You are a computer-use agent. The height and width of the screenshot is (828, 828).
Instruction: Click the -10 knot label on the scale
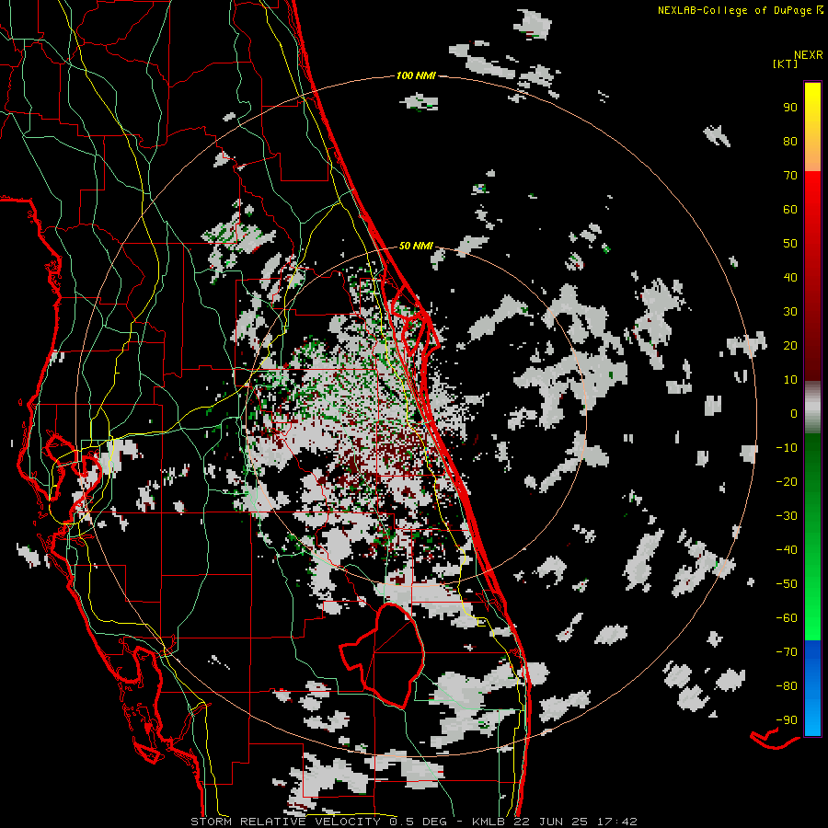(x=787, y=448)
